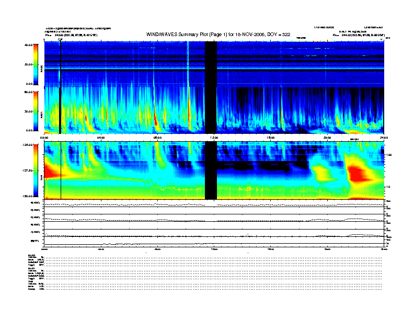
Task: Click the black data gap in TNR panel
Action: tap(211, 170)
